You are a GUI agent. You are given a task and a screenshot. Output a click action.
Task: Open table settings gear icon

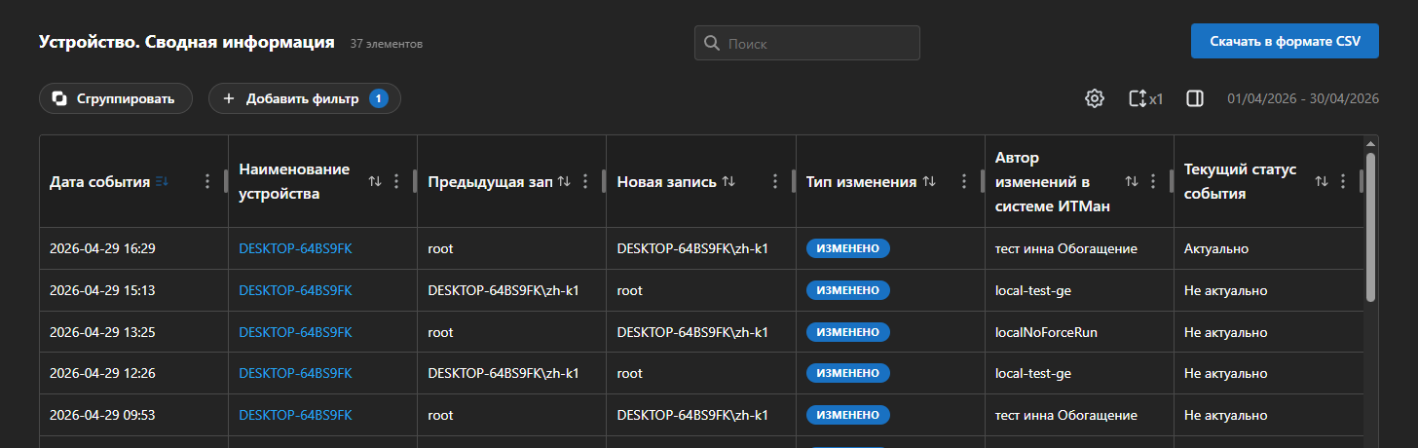[1095, 98]
